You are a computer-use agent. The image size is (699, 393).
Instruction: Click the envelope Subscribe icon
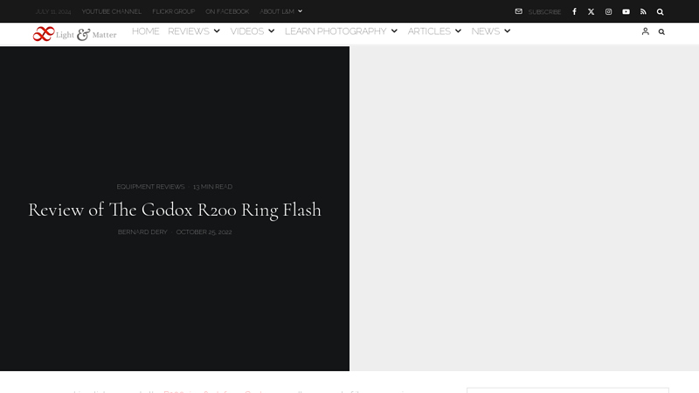(518, 11)
